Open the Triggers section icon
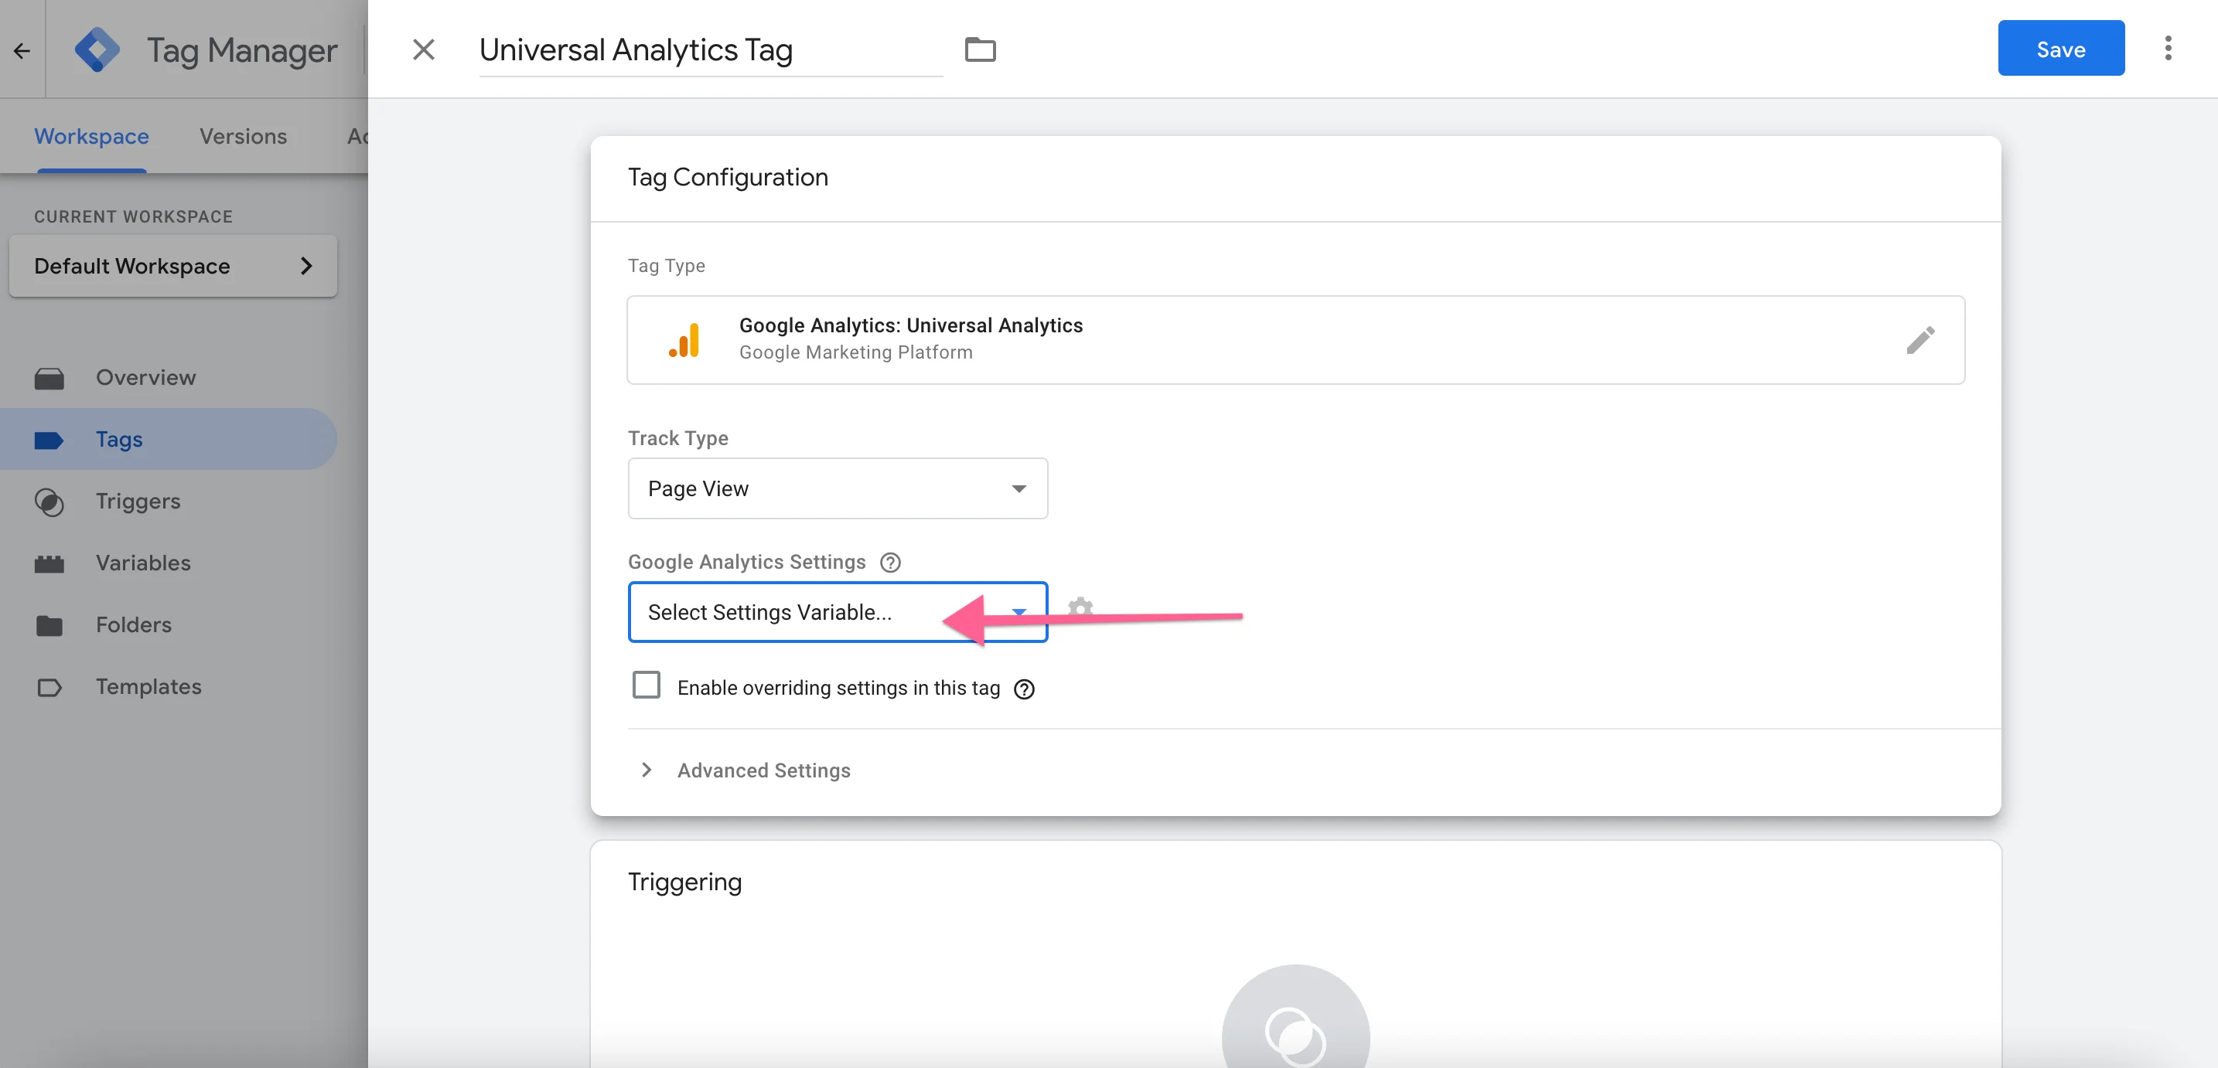Screen dimensions: 2218x1068 (x=50, y=502)
